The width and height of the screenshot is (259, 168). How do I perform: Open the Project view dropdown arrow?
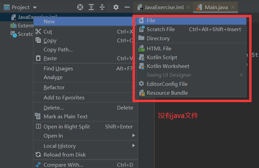pyautogui.click(x=35, y=7)
